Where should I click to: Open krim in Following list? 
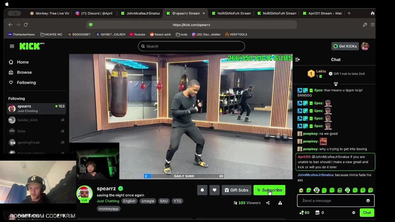pyautogui.click(x=36, y=131)
